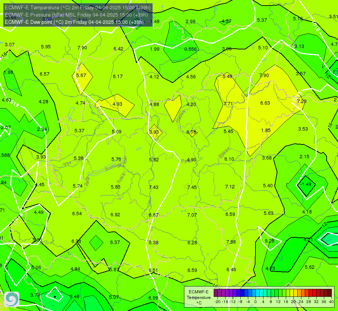Click the dew point value 2.15
Screen dimensions: 338x311
[x=305, y=157]
